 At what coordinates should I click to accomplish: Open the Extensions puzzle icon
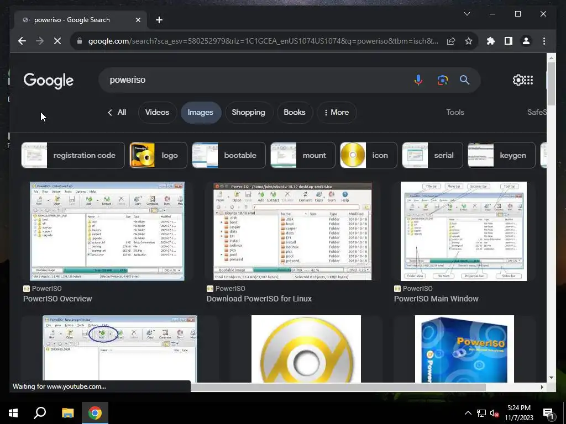(491, 41)
